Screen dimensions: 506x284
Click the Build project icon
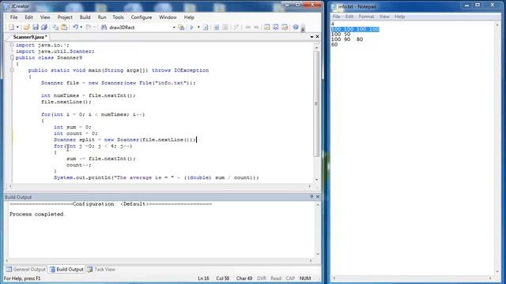tap(216, 28)
